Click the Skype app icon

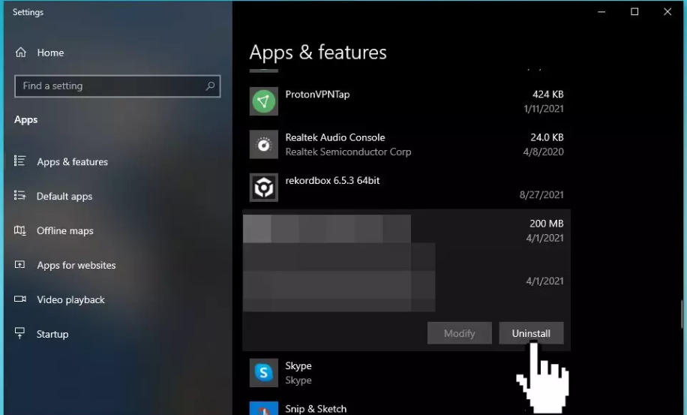tap(263, 372)
